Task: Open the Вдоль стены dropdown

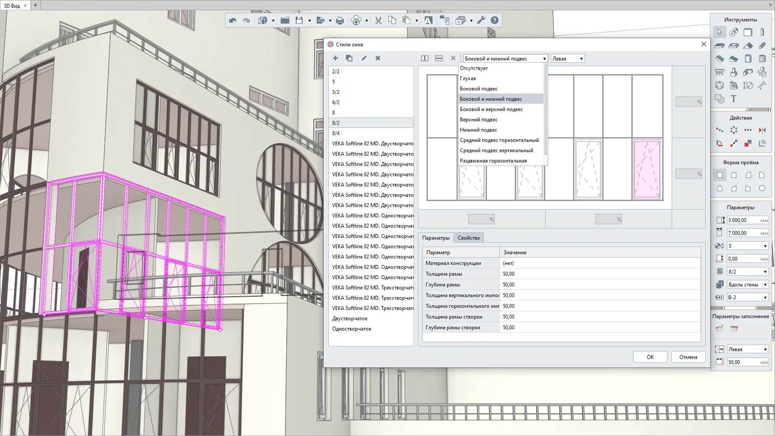Action: (747, 285)
